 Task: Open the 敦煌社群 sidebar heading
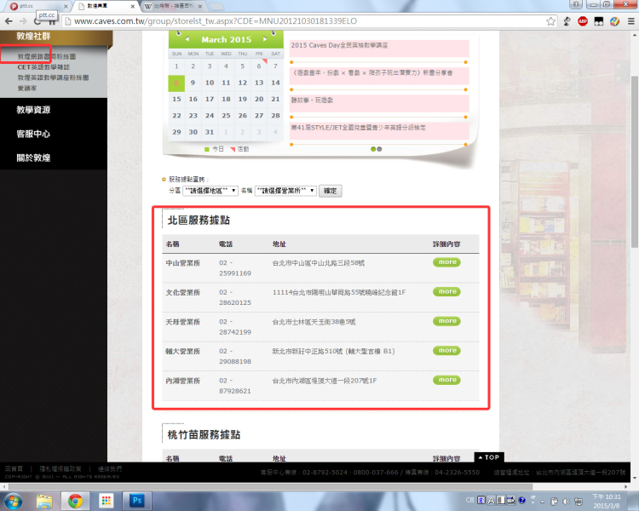click(33, 37)
